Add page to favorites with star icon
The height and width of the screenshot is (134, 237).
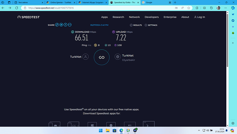click(189, 8)
